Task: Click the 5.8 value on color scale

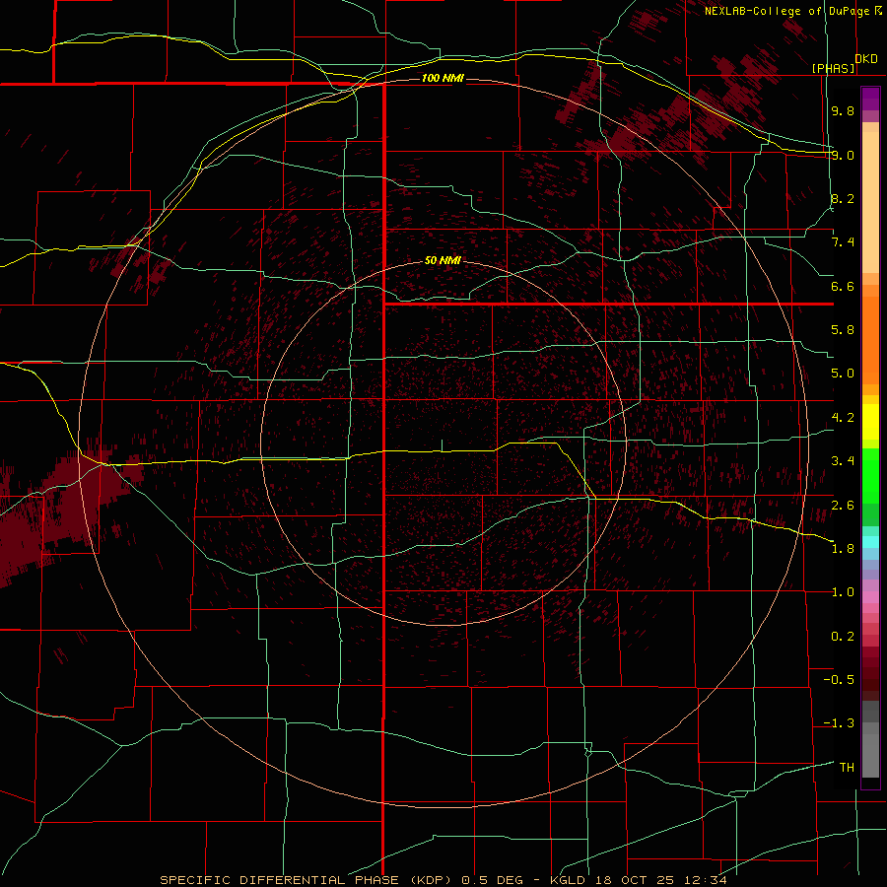Action: point(843,330)
